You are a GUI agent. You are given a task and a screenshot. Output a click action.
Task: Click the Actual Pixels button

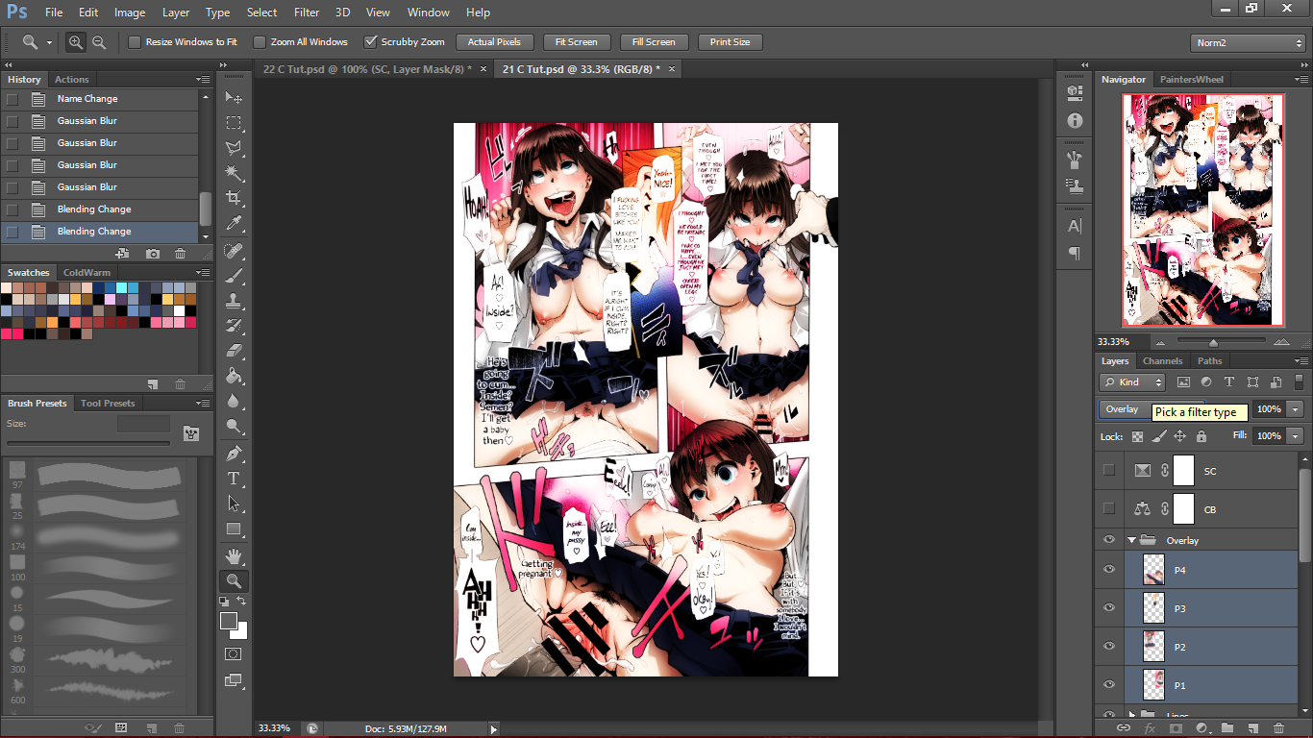[x=494, y=42]
